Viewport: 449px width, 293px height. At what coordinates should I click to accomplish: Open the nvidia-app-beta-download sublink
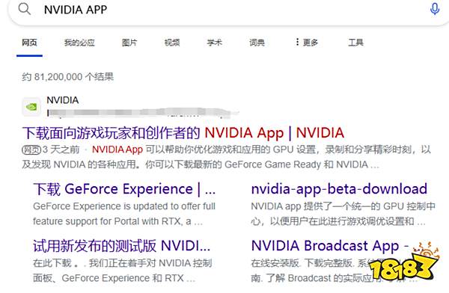tap(339, 189)
